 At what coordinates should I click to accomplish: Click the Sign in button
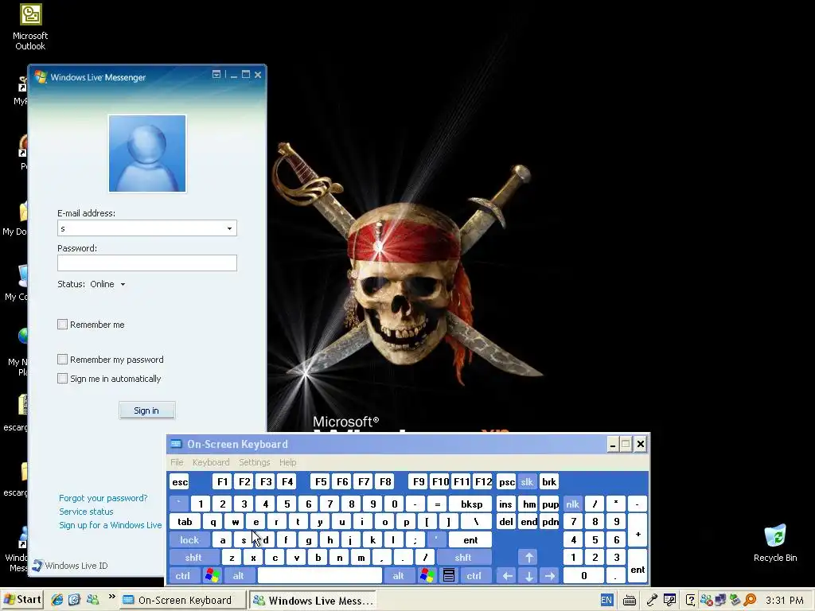(146, 411)
